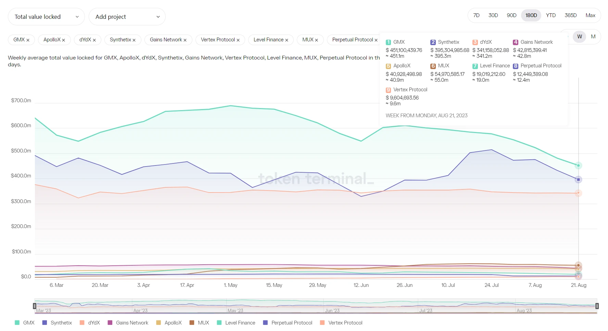Click the Synthetix square marker at 21 Aug
Screen dimensions: 608x331
579,180
